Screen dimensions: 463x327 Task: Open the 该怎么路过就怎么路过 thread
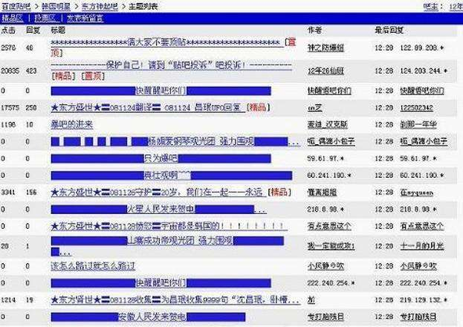click(x=93, y=266)
